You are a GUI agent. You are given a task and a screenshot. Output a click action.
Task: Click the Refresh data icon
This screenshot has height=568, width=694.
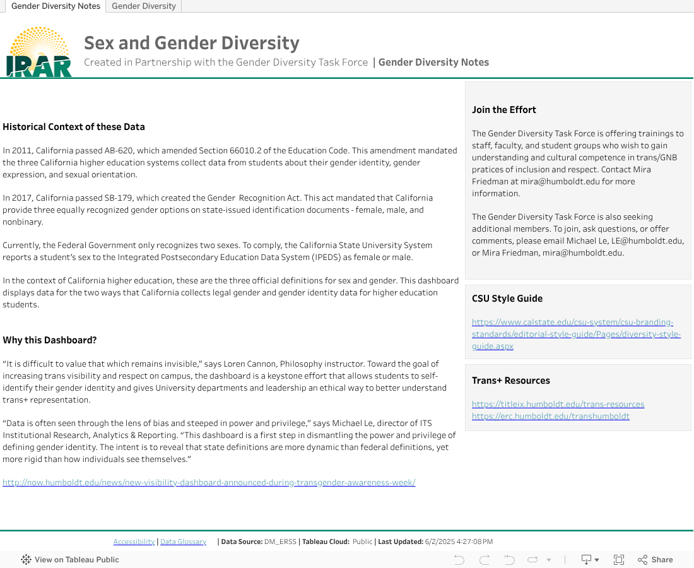click(x=532, y=560)
